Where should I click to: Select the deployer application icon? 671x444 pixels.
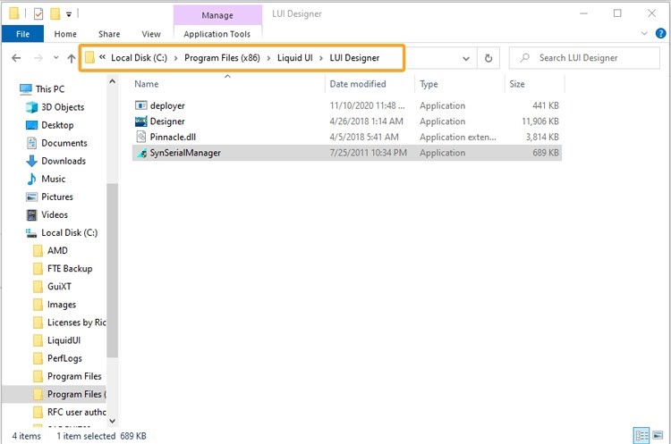pos(140,105)
